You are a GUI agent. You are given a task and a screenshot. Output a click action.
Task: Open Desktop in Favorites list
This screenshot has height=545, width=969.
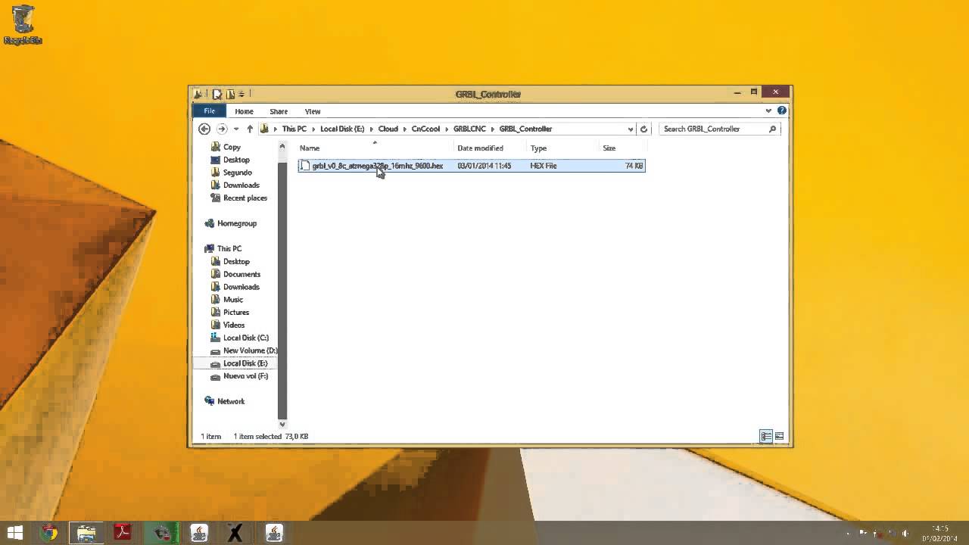tap(236, 160)
